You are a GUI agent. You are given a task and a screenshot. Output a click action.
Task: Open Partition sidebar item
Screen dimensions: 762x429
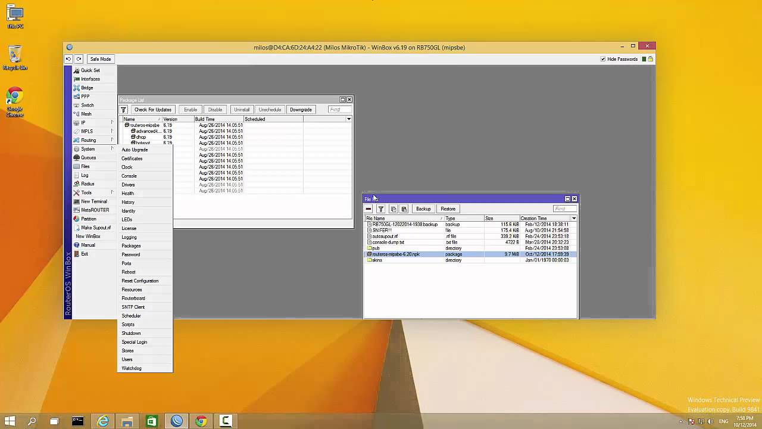tap(88, 219)
